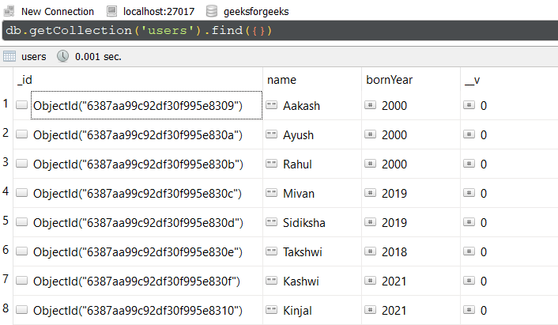Select the name cell containing Sidiksha
This screenshot has height=325, width=558.
coord(302,222)
